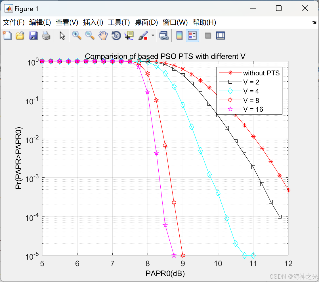Enable the Data Cursor tool

point(129,35)
